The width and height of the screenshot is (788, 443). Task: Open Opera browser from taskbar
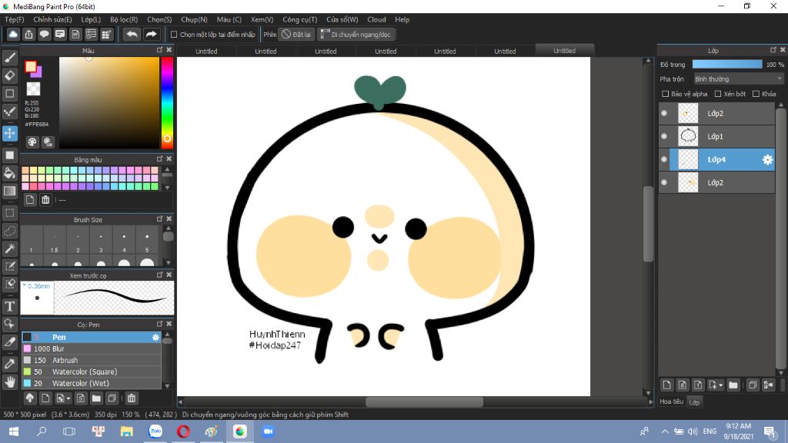[183, 431]
